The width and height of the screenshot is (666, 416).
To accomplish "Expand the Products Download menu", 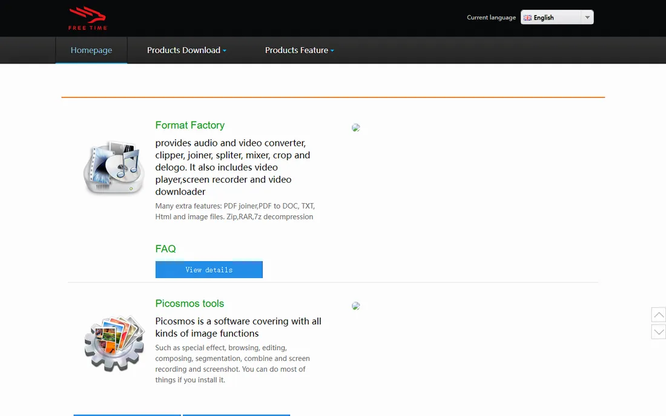I will pos(186,50).
